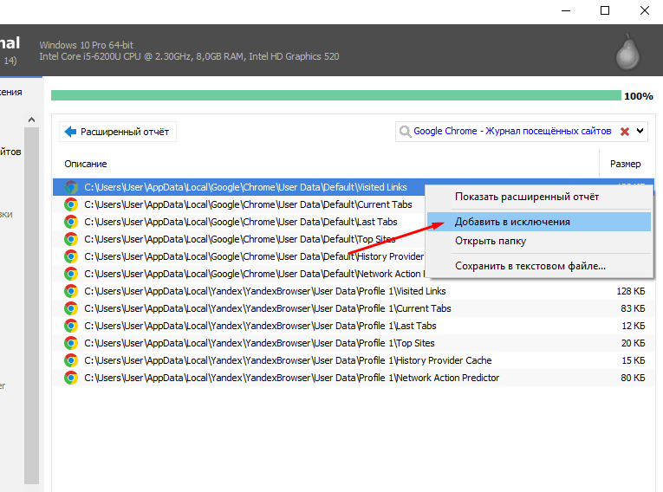The image size is (663, 492).
Task: Maximize the application window
Action: point(605,10)
